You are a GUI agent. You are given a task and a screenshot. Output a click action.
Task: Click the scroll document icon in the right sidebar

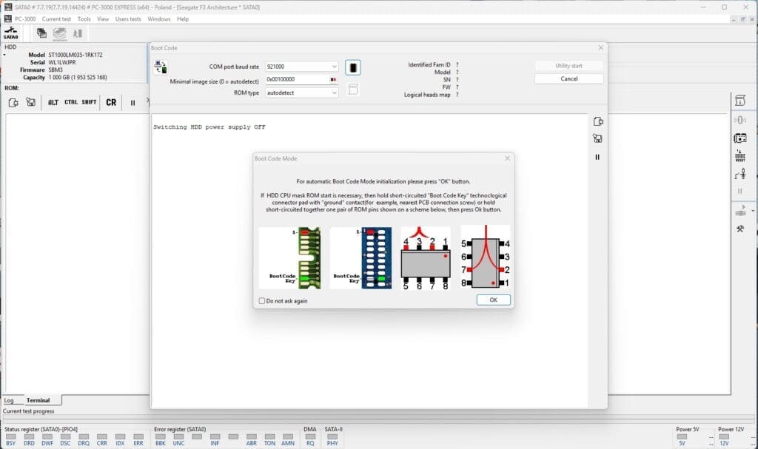pyautogui.click(x=740, y=101)
